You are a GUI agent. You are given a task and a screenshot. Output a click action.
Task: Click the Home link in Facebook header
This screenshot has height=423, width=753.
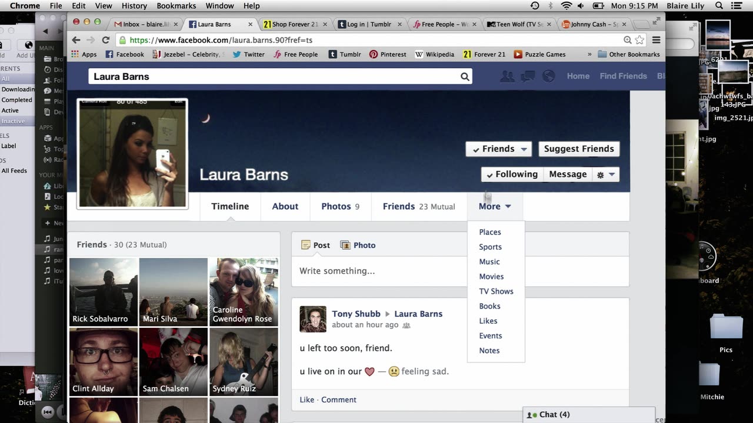click(578, 76)
